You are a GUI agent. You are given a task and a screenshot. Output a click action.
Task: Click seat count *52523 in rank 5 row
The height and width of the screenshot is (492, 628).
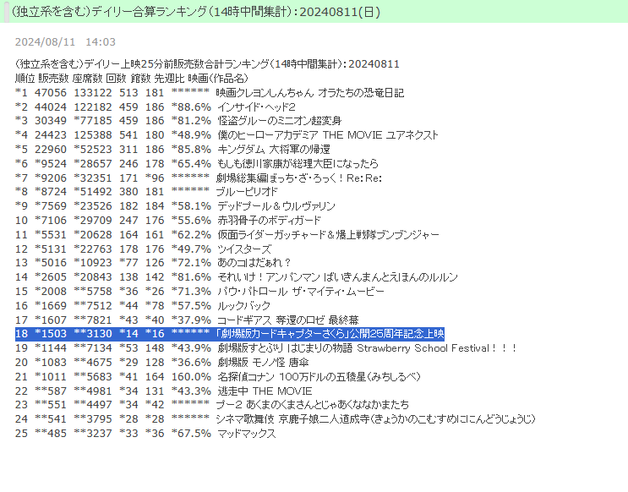click(x=93, y=150)
